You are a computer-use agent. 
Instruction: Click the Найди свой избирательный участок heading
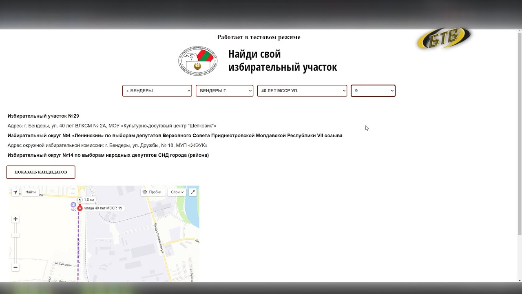coord(282,60)
